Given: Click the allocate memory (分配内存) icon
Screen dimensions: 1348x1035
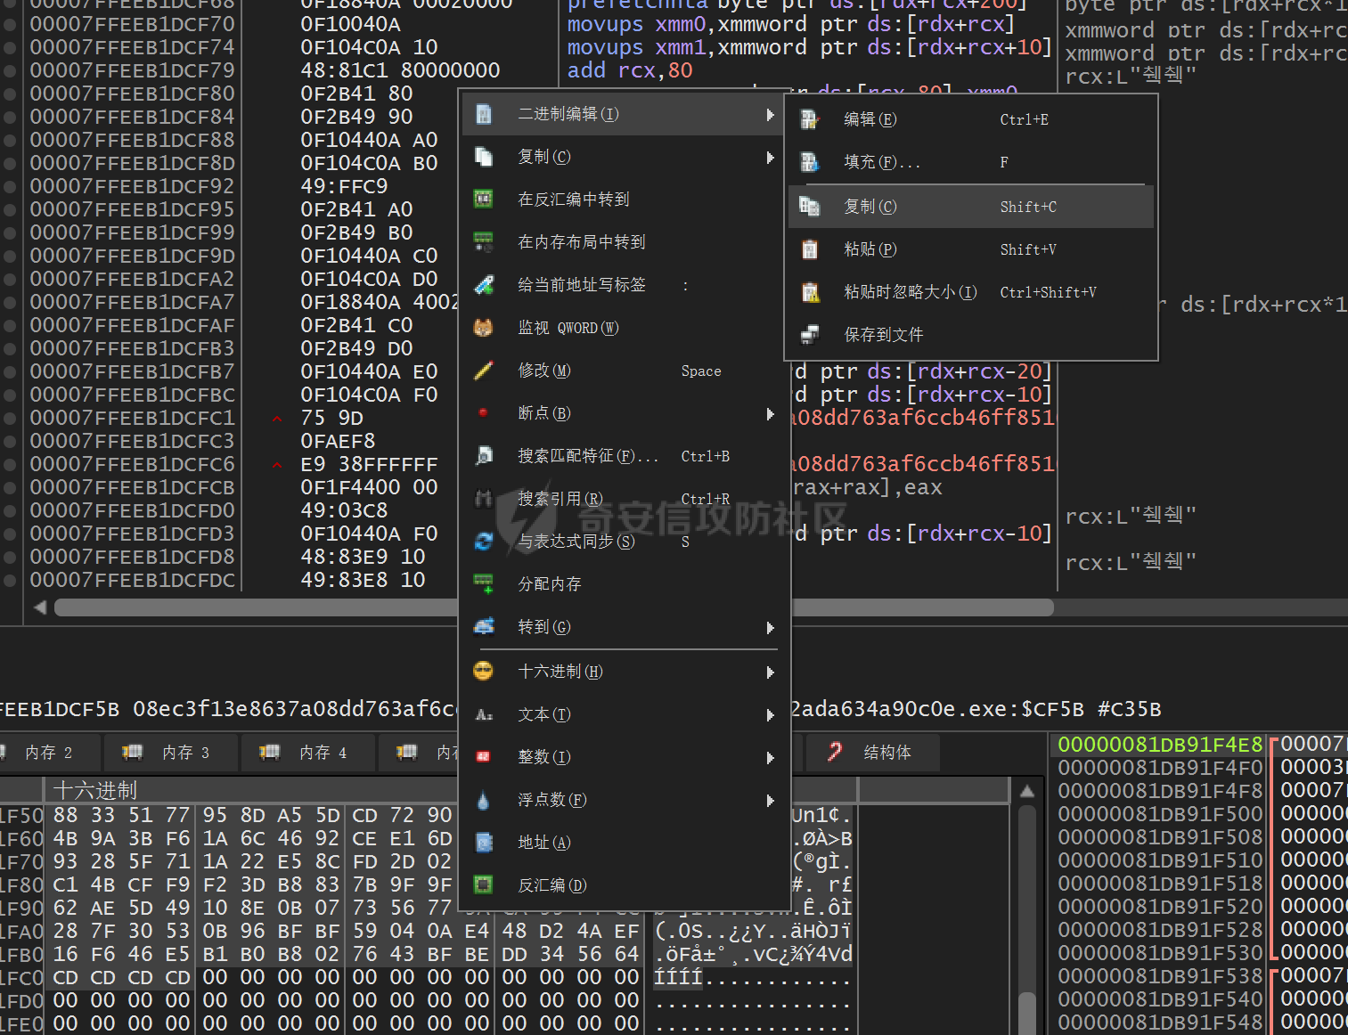Looking at the screenshot, I should point(484,584).
